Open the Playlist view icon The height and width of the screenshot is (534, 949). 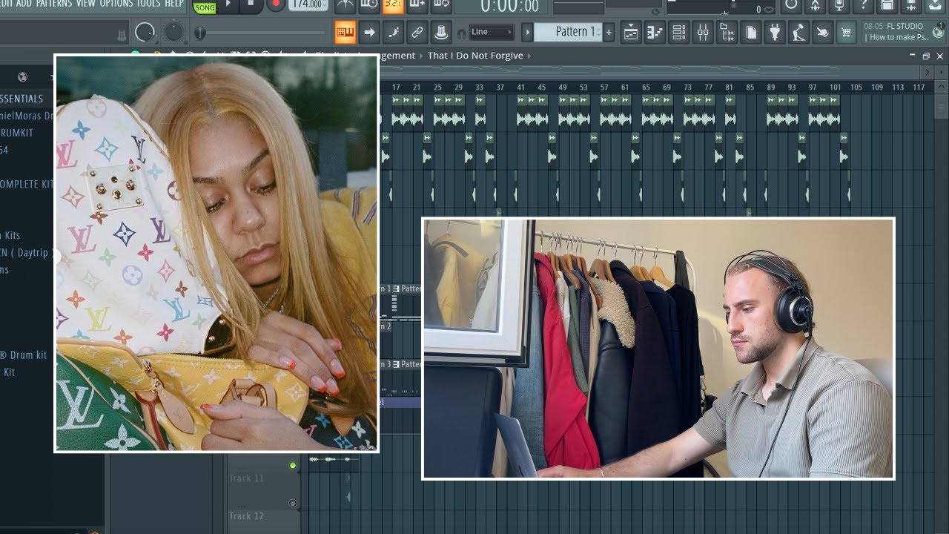tap(631, 32)
